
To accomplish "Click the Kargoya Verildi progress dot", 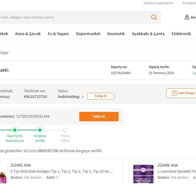I will point(40,130).
